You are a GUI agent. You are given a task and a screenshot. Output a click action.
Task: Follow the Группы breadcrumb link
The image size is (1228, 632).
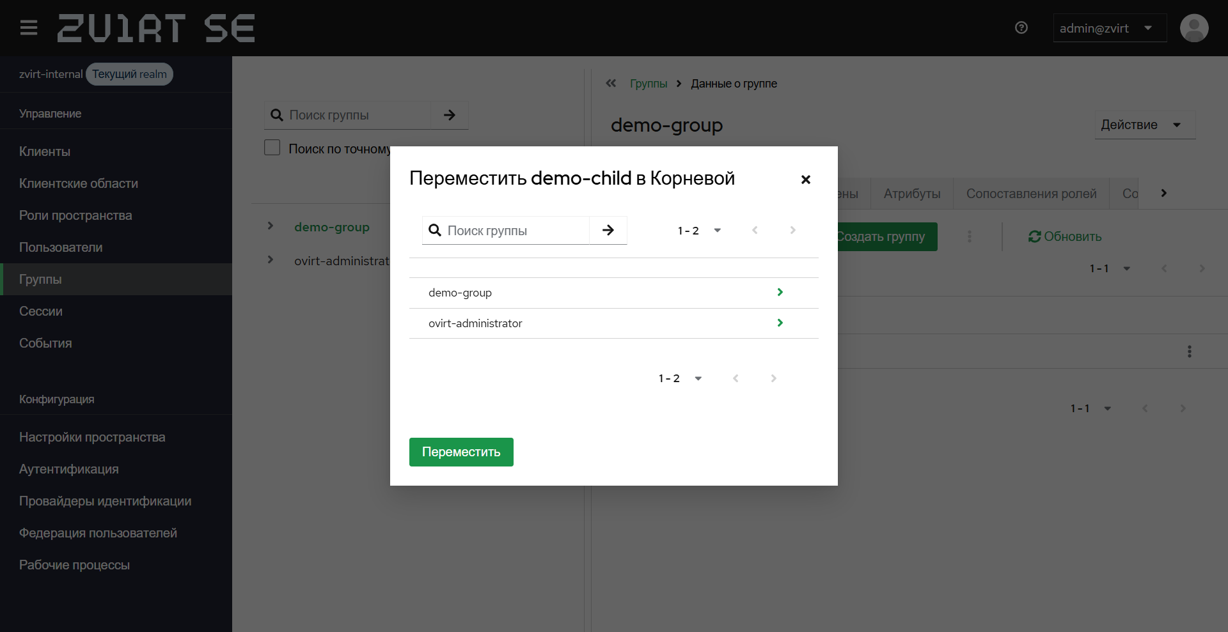pos(649,84)
